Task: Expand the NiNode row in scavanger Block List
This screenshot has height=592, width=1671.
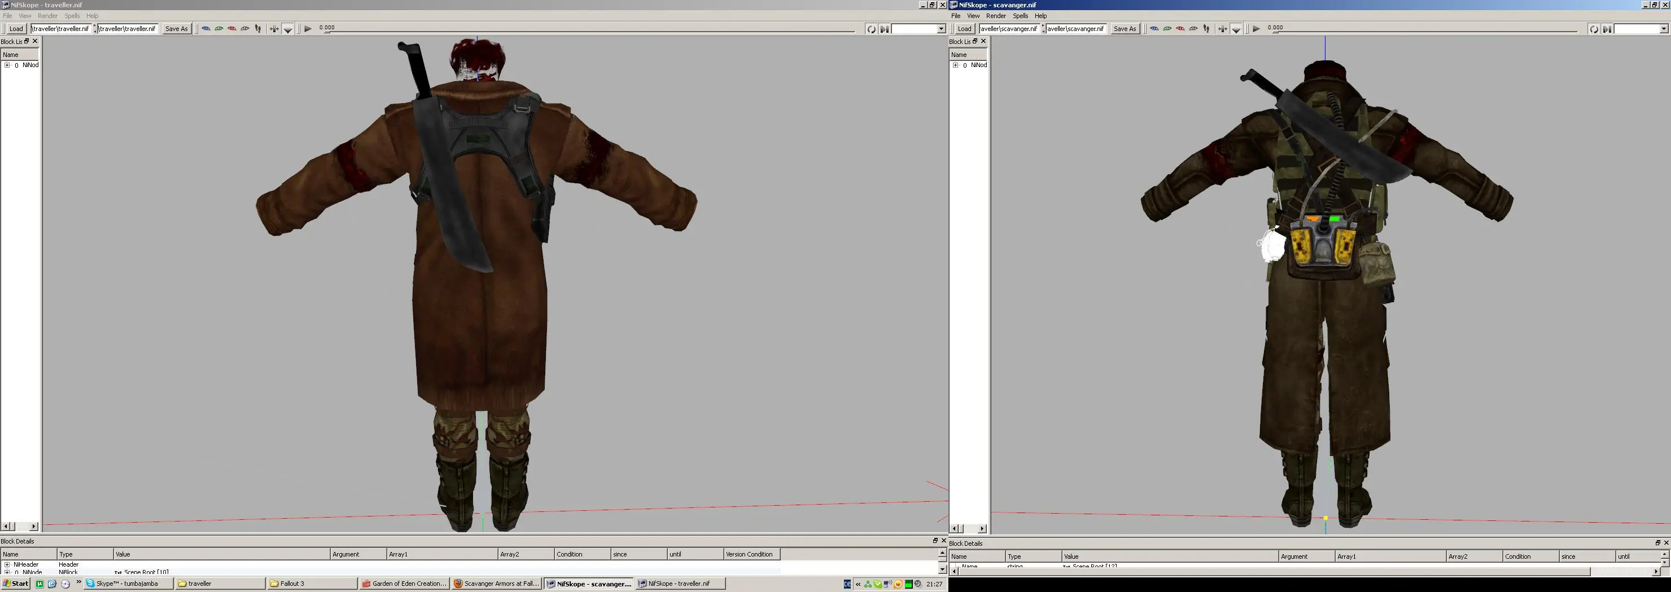Action: [x=956, y=65]
